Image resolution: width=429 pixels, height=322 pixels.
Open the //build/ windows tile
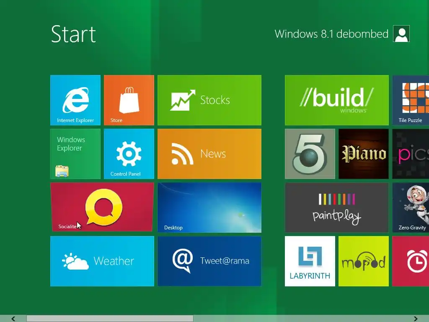pos(336,100)
